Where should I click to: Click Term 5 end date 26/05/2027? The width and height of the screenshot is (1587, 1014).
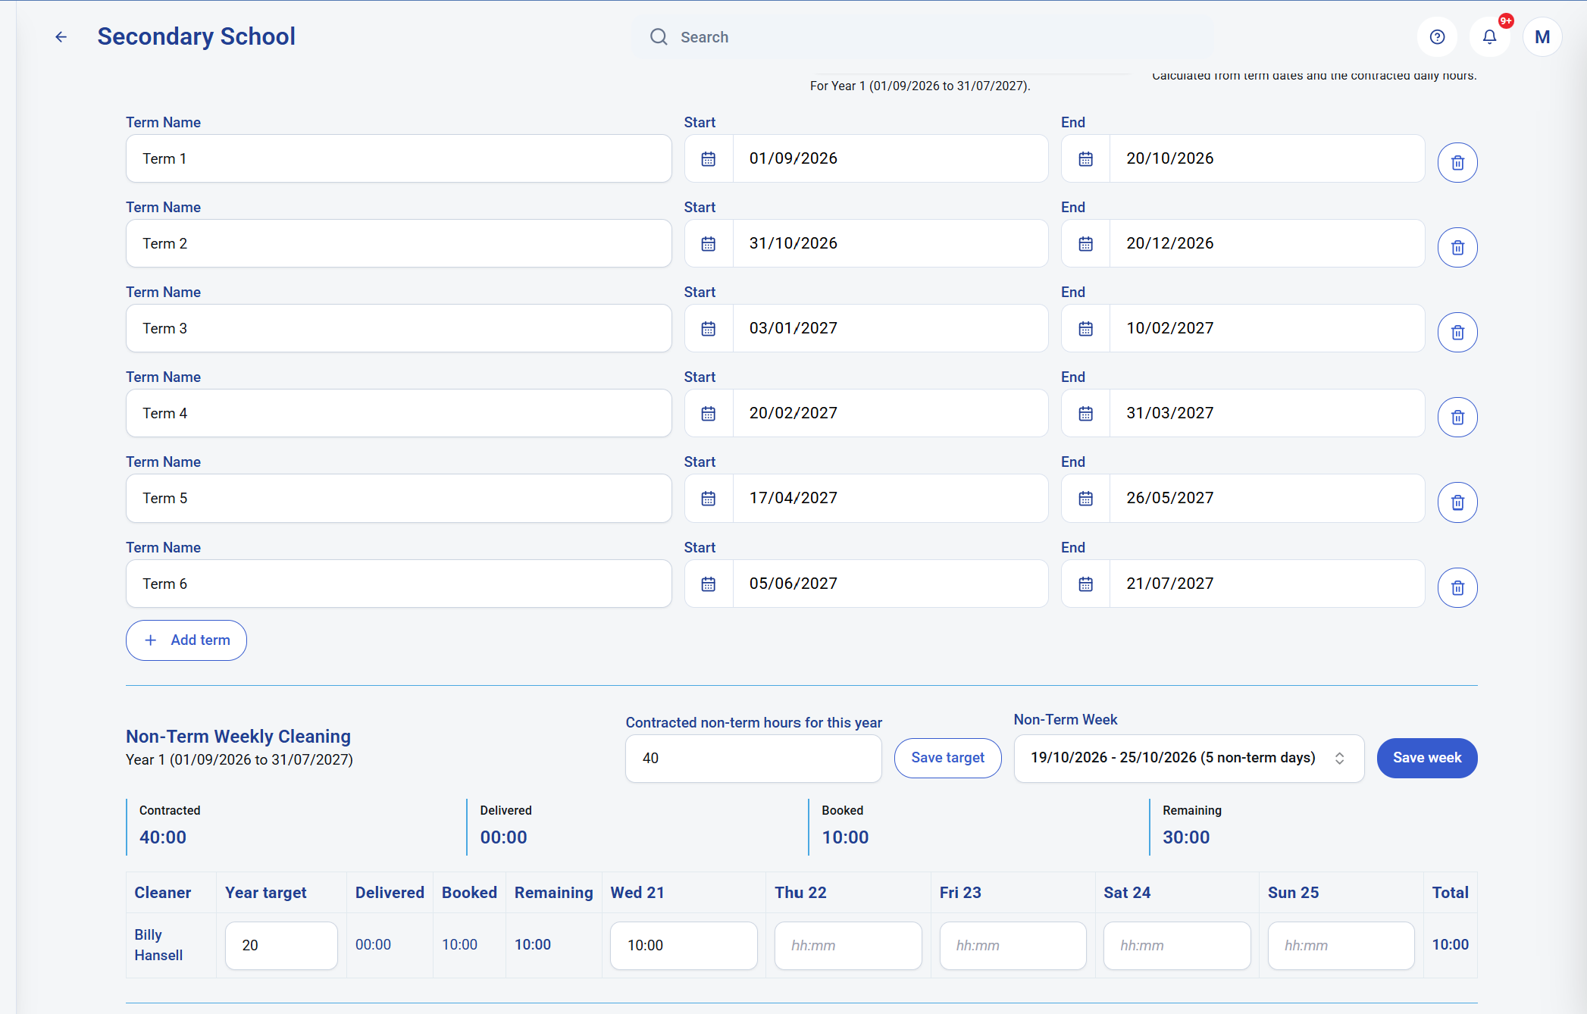pyautogui.click(x=1267, y=498)
